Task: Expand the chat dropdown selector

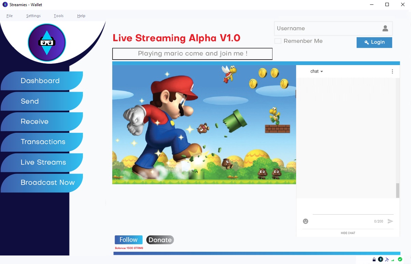Action: point(317,72)
